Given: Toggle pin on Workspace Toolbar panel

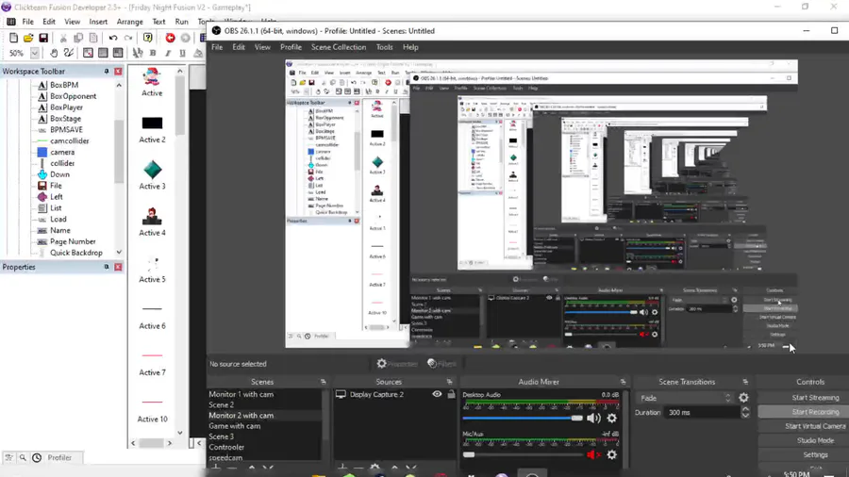Looking at the screenshot, I should coord(106,72).
